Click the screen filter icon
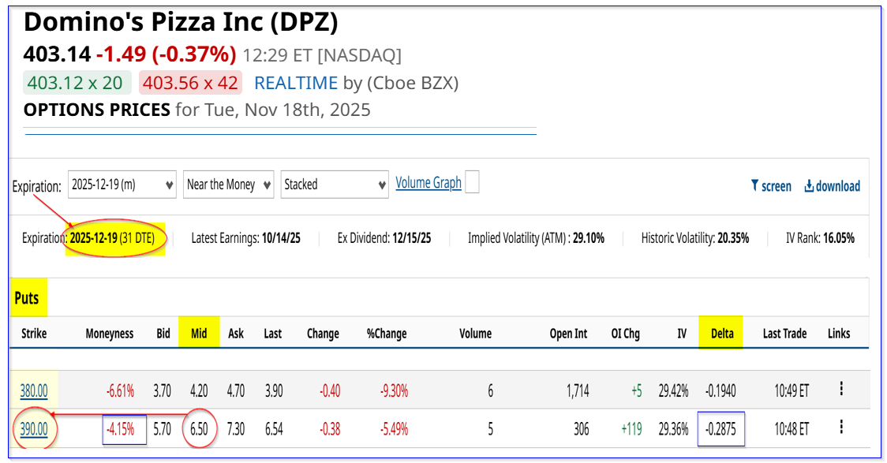Image resolution: width=887 pixels, height=463 pixels. point(754,186)
